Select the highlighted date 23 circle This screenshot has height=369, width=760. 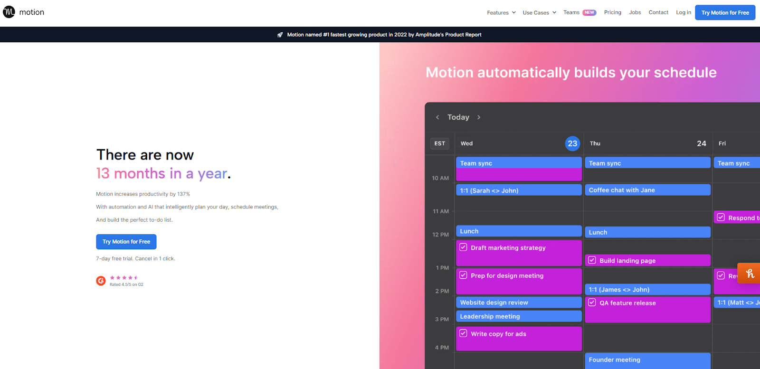tap(572, 143)
